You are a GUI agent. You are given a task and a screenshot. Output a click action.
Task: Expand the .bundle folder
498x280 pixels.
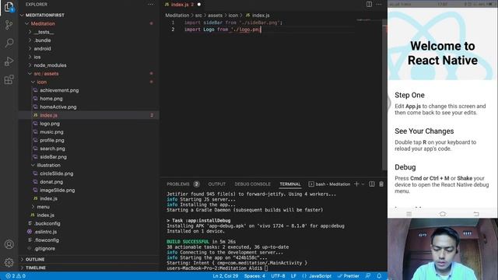click(42, 40)
